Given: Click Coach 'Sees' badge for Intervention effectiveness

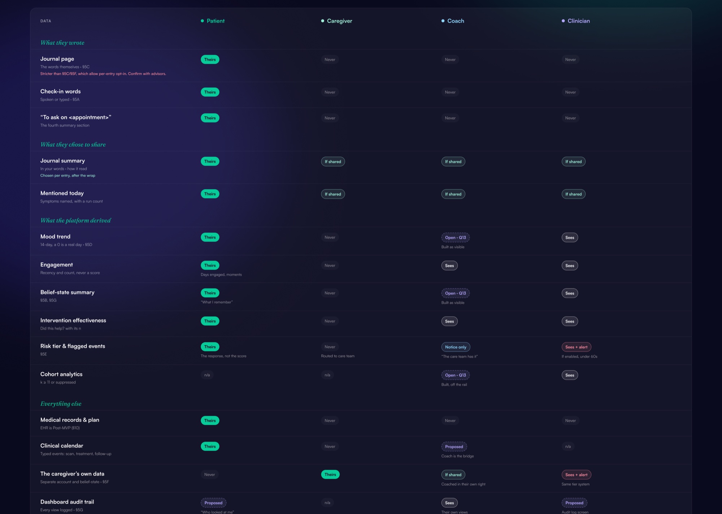Looking at the screenshot, I should pyautogui.click(x=449, y=321).
